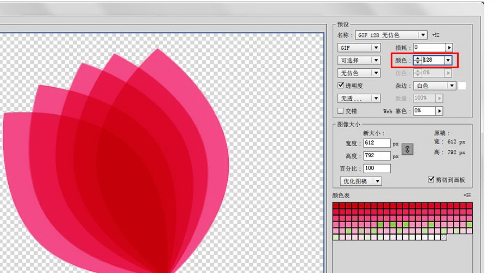Open the color table panel menu icon
Screen dimensions: 500x273
tap(467, 195)
